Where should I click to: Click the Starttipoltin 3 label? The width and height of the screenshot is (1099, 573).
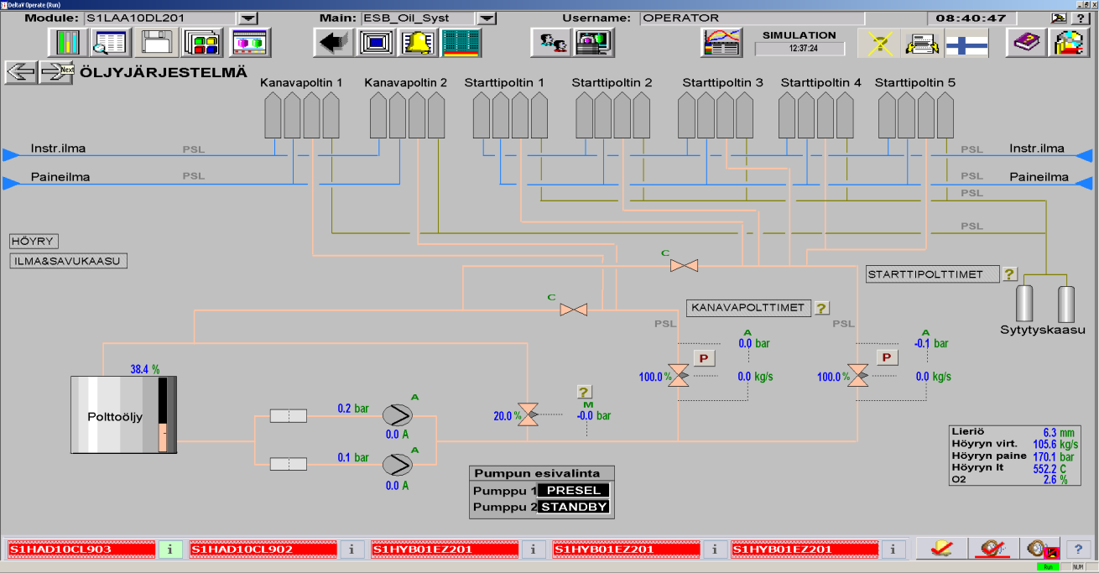(x=723, y=83)
